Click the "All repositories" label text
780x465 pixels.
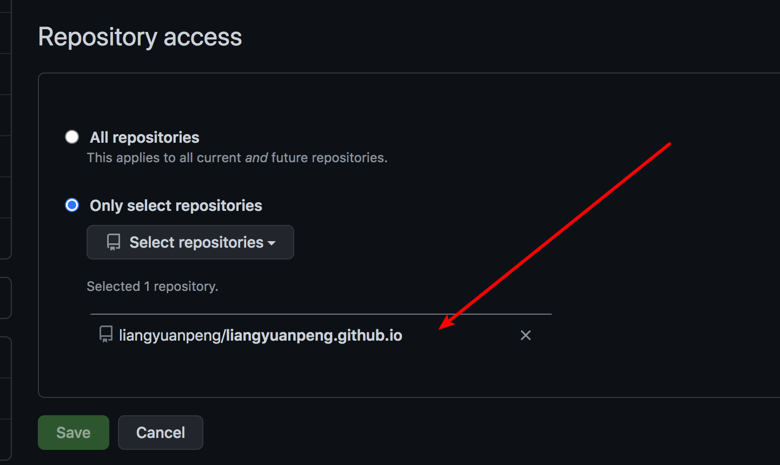click(144, 137)
